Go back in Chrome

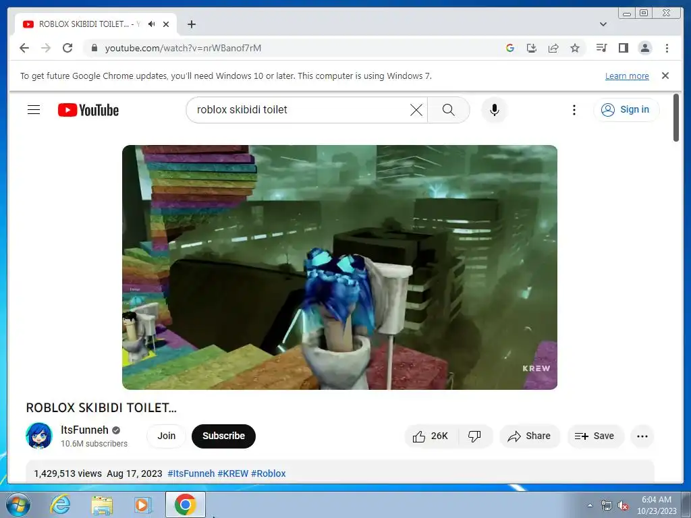pyautogui.click(x=24, y=48)
